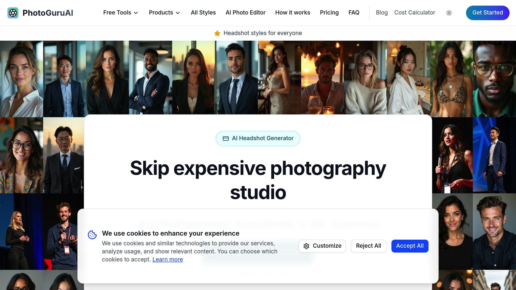Open the Products dropdown menu
The height and width of the screenshot is (290, 516).
164,13
